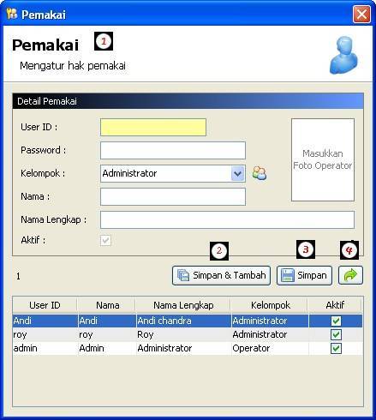This screenshot has height=420, width=376.
Task: Click the user group icon beside Kelompok
Action: pos(260,173)
